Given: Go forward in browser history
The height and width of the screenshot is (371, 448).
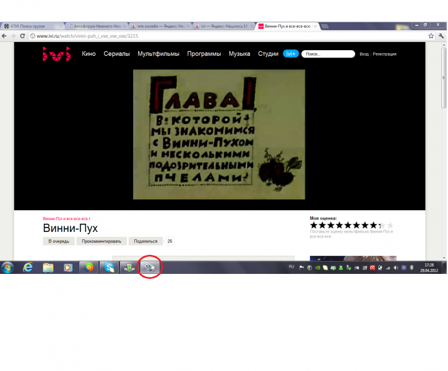Looking at the screenshot, I should tap(13, 36).
